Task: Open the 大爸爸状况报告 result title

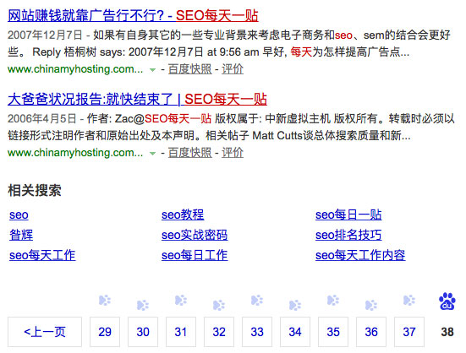Action: [x=137, y=99]
